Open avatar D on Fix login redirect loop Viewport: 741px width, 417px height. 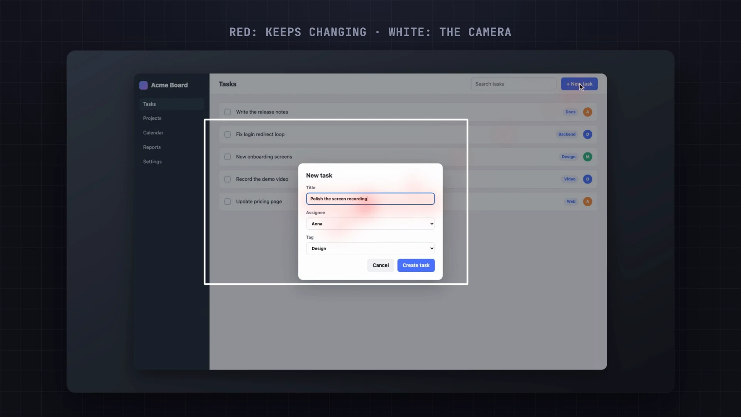pyautogui.click(x=587, y=134)
